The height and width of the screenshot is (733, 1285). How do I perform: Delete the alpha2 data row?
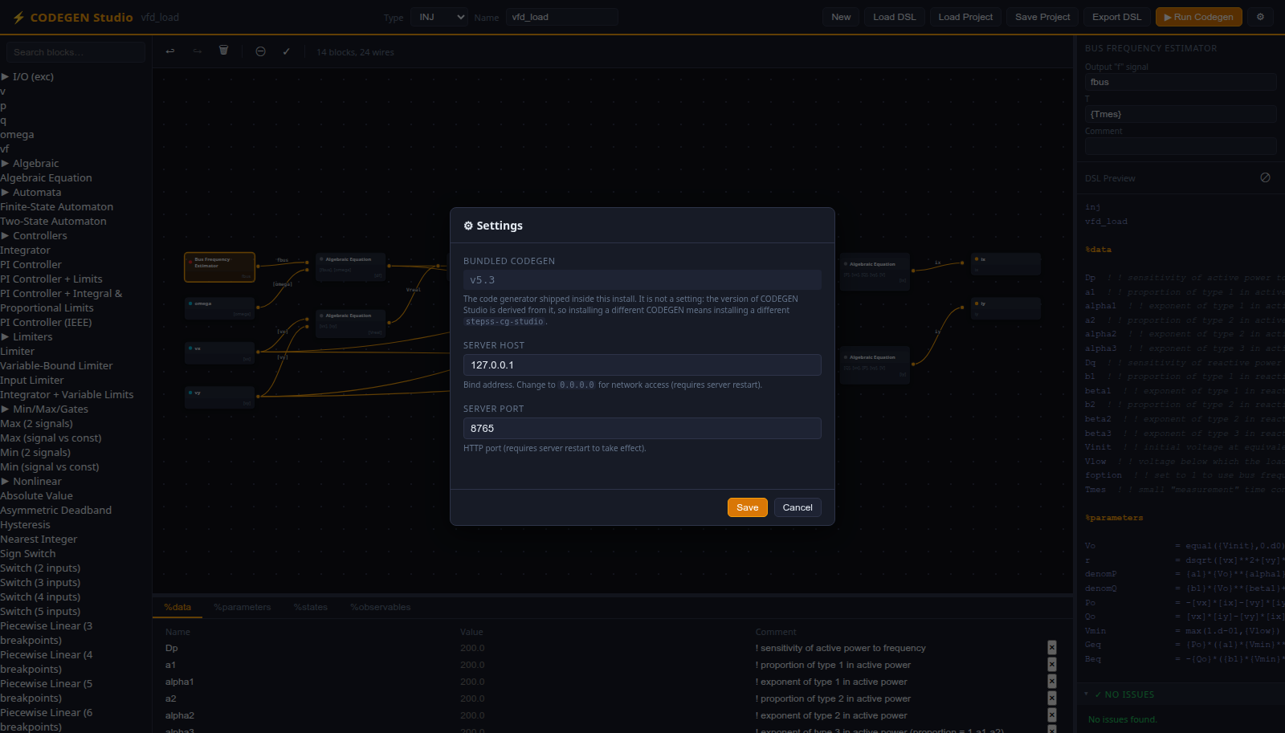(x=1052, y=715)
